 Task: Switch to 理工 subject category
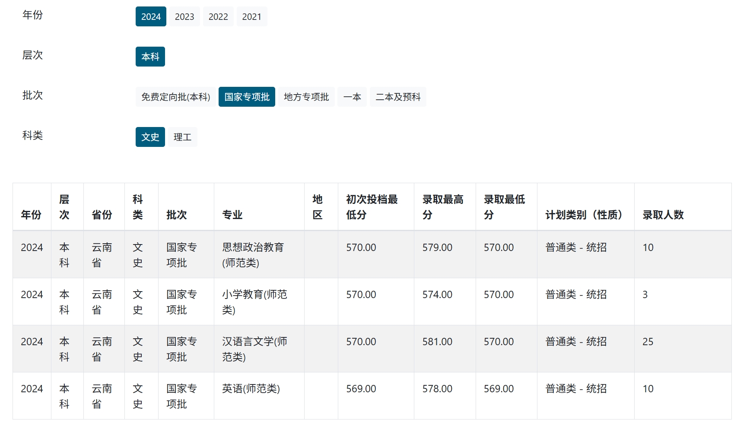tap(182, 137)
